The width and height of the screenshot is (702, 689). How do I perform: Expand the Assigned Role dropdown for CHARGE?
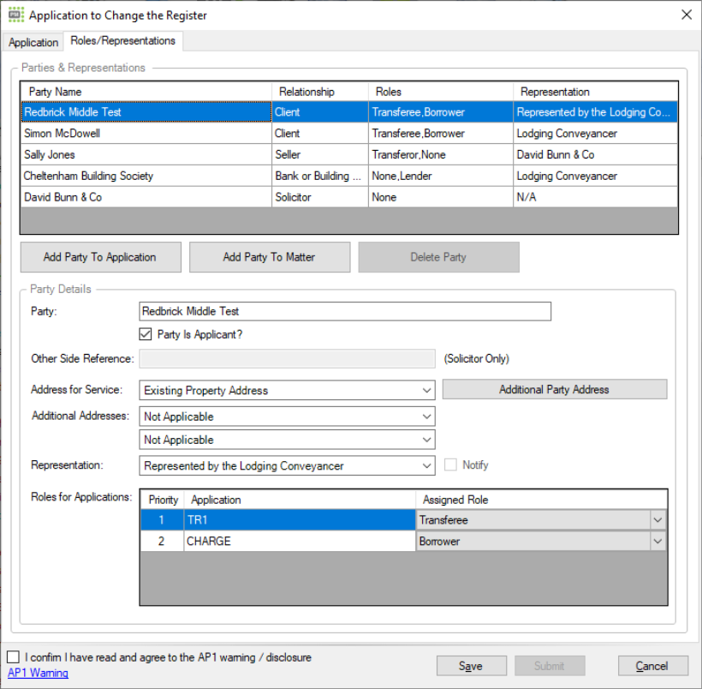659,541
